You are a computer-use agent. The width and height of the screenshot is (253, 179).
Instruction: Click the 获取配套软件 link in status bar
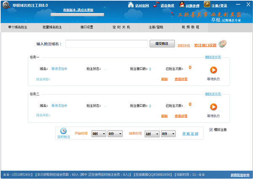240,175
